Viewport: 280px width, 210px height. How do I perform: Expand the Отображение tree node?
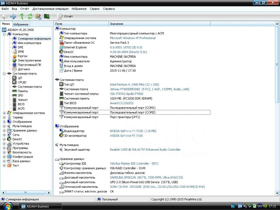(x=4, y=122)
